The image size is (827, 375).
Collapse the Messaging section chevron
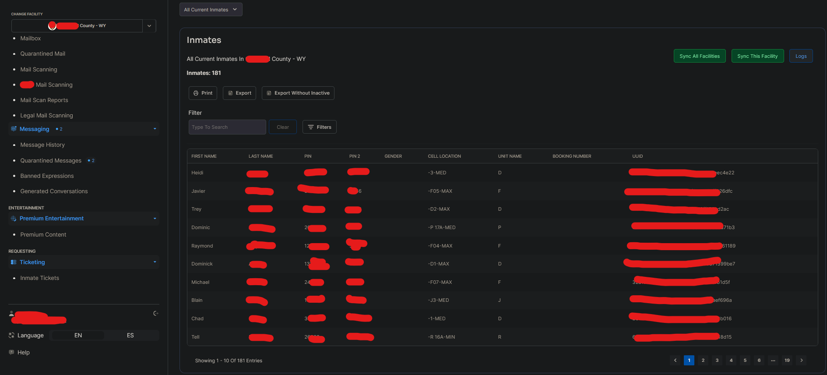tap(155, 129)
